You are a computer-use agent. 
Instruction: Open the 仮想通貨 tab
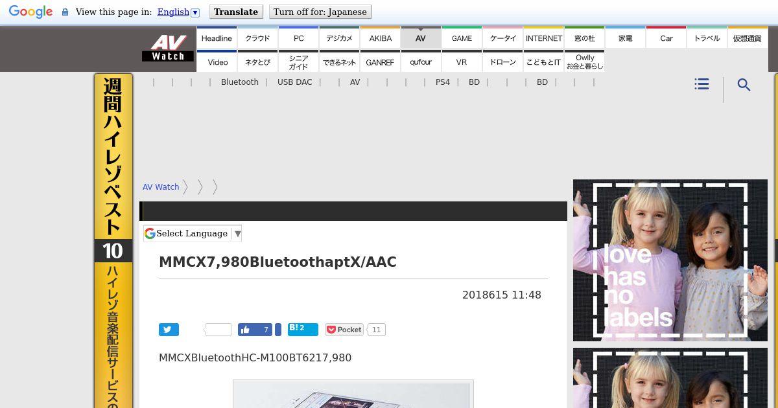click(x=748, y=38)
